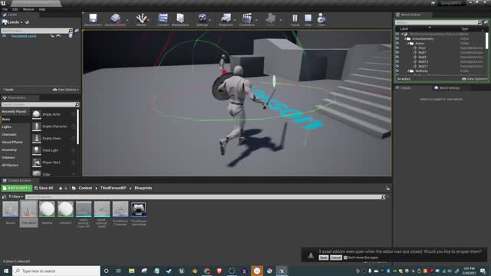Image resolution: width=491 pixels, height=276 pixels.
Task: Click Save Current in the toolbar
Action: pos(93,20)
